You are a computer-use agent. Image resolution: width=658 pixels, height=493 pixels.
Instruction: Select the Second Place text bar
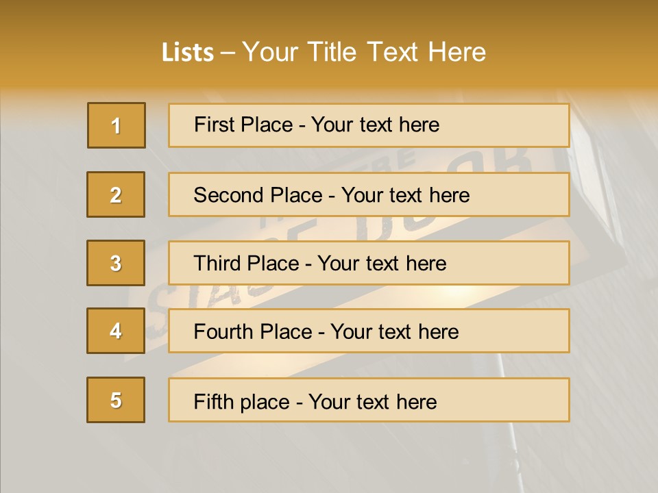[x=369, y=194]
